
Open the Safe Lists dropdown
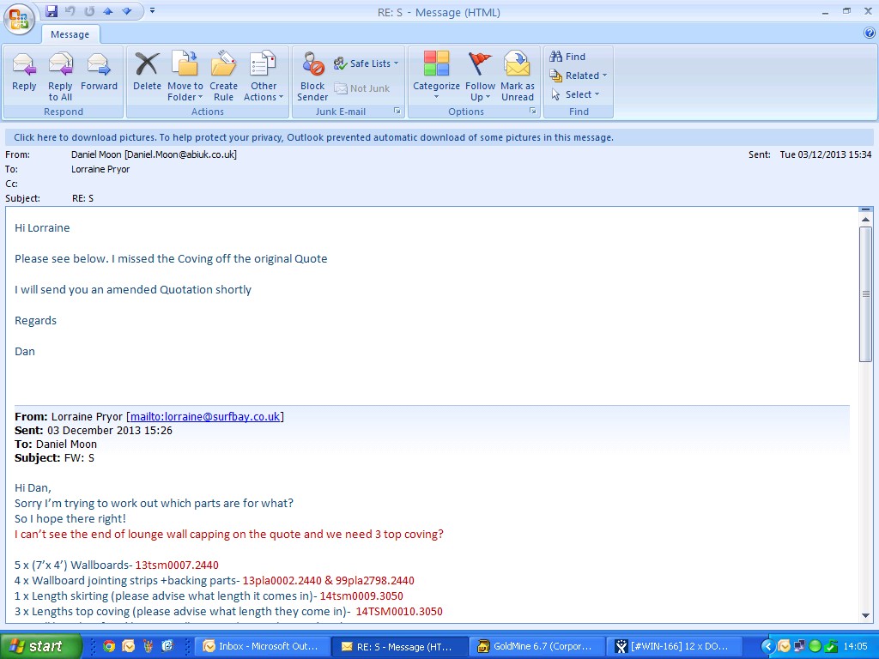[367, 63]
